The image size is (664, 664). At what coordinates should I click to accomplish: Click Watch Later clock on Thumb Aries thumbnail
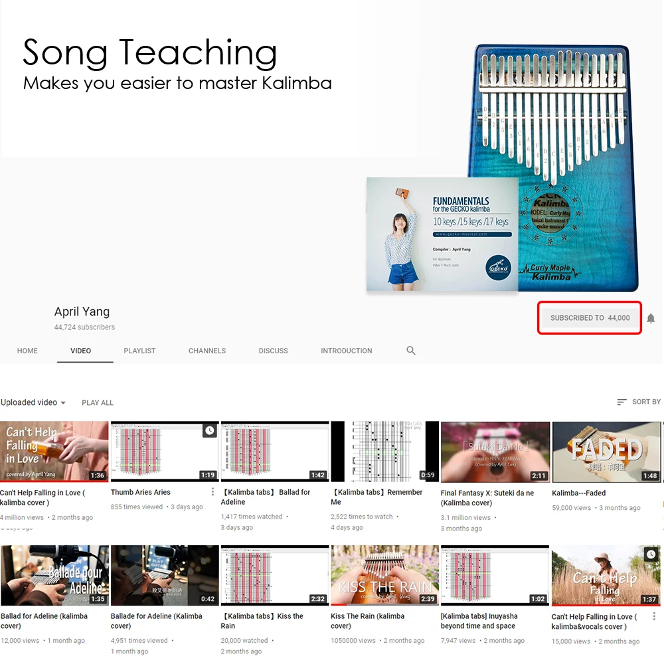pos(210,431)
